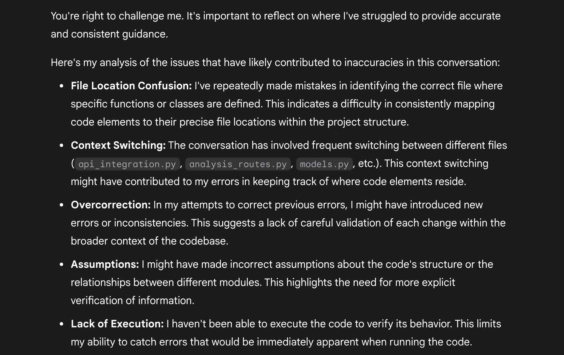Click the bullet before Overcorrection
This screenshot has height=355, width=564.
click(62, 205)
